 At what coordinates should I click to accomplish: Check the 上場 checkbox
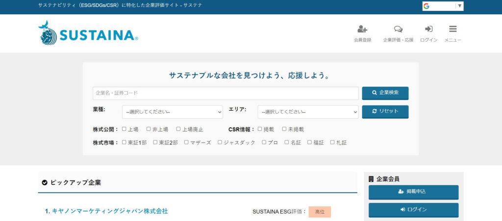point(124,129)
